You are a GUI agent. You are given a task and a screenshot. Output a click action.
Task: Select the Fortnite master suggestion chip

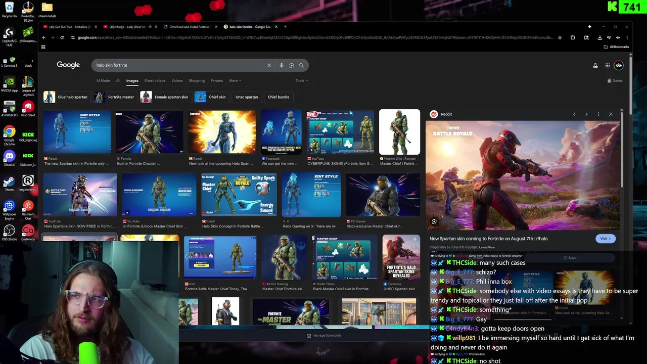click(115, 97)
